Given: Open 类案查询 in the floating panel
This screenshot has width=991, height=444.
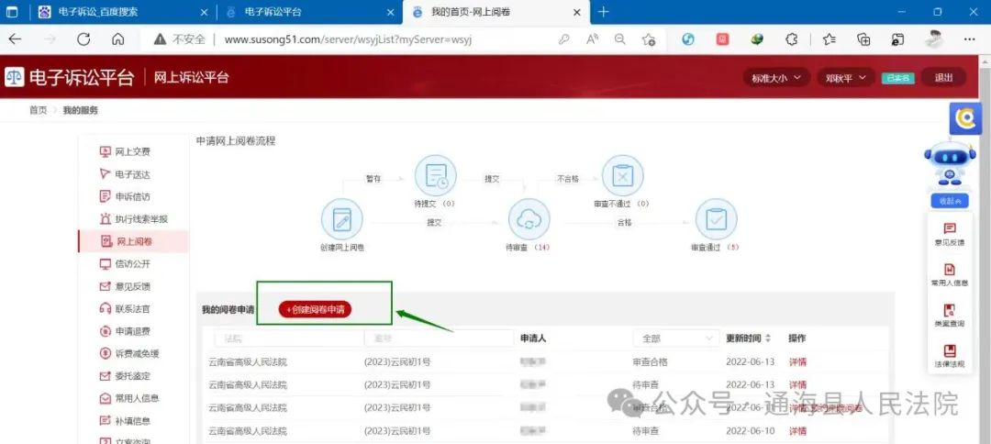Looking at the screenshot, I should (x=950, y=316).
